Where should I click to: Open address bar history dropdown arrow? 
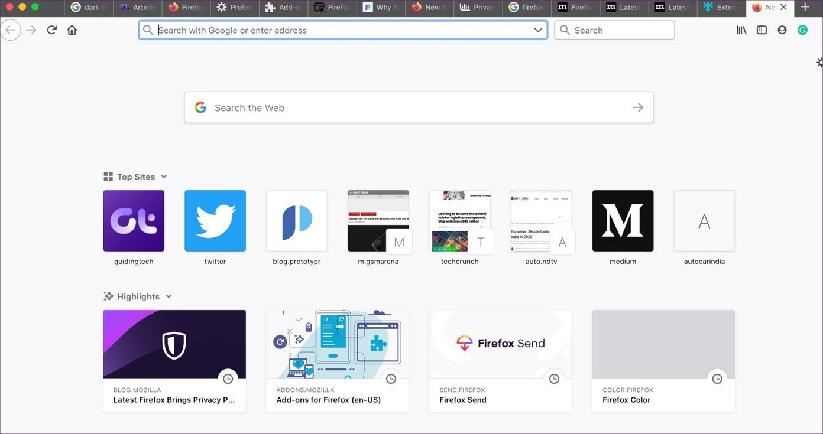tap(538, 30)
